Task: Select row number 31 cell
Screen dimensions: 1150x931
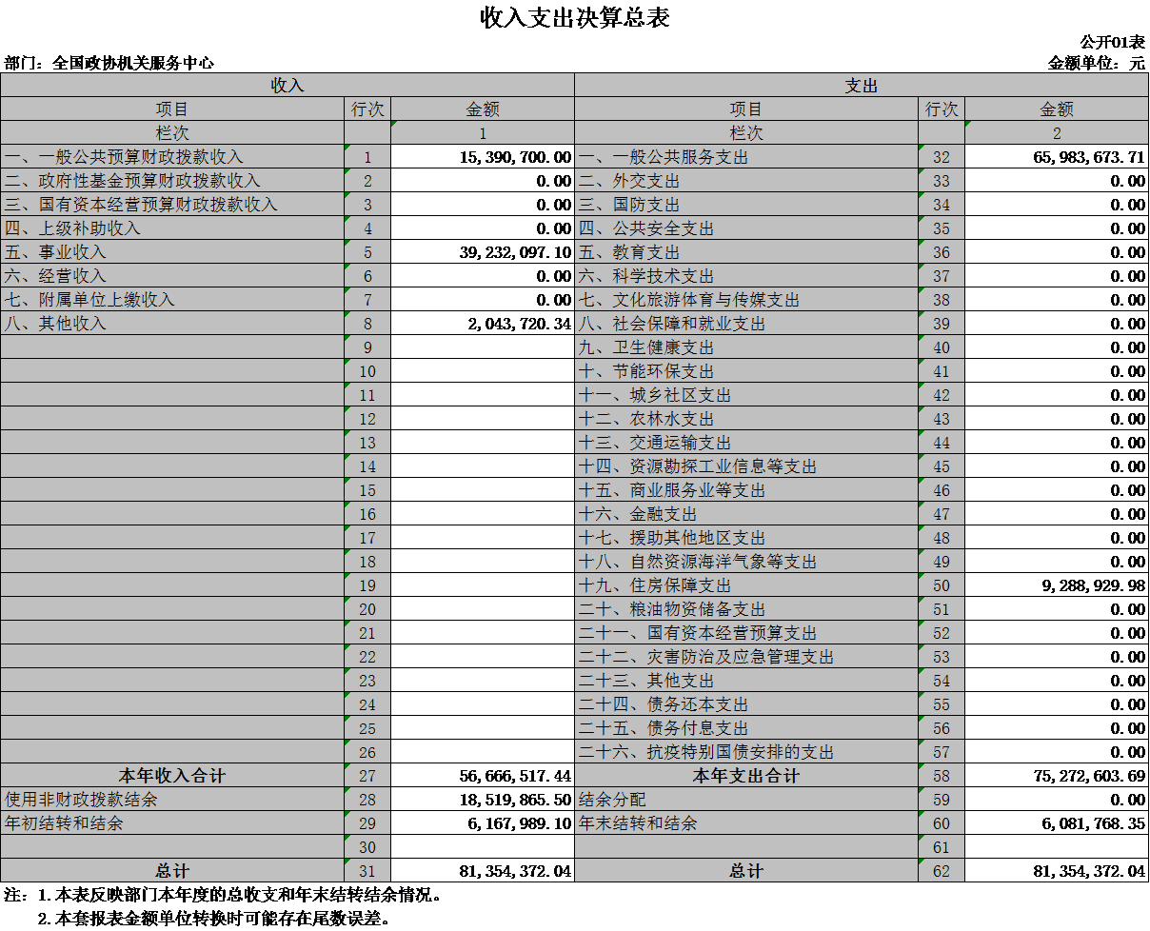Action: (x=367, y=871)
